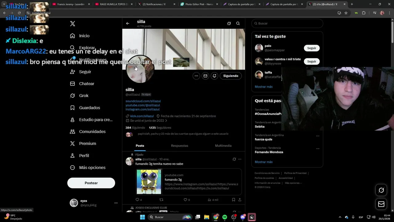The height and width of the screenshot is (222, 394).
Task: Open floating messages envelope button
Action: coord(381,204)
